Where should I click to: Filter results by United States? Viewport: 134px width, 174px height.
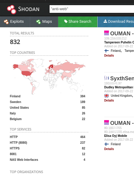19,108
